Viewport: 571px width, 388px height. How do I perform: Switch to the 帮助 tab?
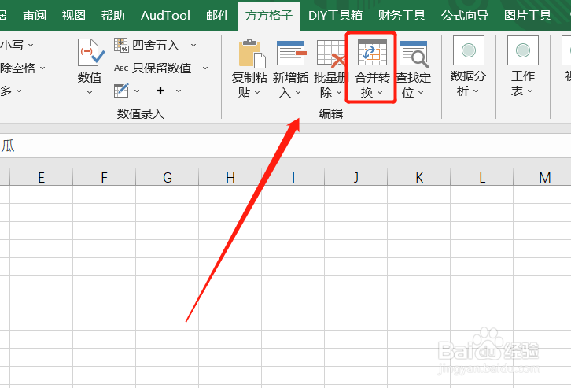(113, 15)
